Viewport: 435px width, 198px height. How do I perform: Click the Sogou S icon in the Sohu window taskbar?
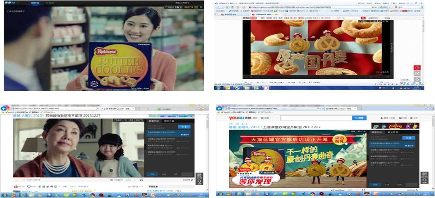pos(238,88)
